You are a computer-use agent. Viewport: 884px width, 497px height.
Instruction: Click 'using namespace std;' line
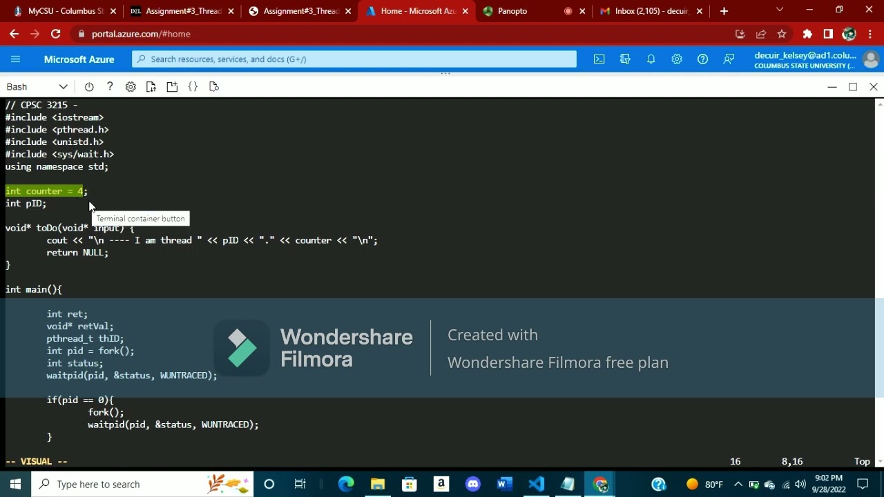coord(57,166)
